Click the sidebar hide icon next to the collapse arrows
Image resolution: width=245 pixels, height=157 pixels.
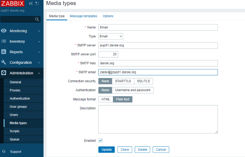(37, 4)
